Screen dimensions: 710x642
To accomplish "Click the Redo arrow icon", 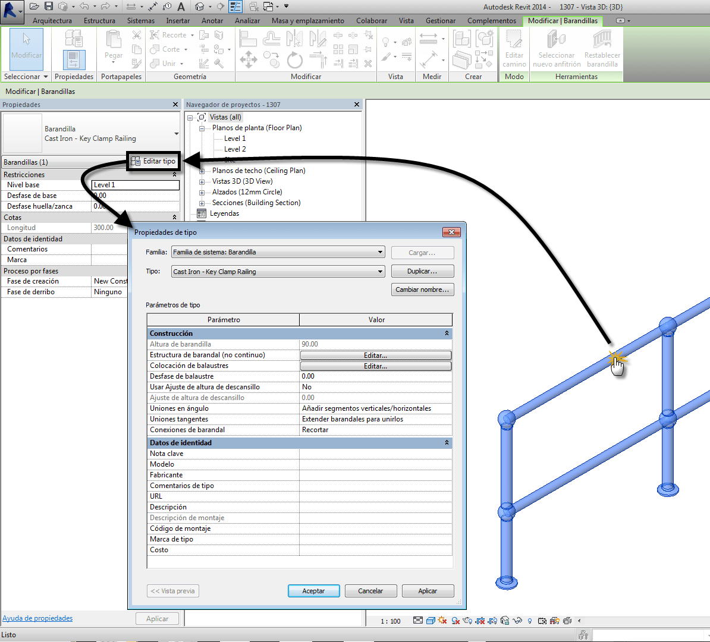I will point(105,7).
